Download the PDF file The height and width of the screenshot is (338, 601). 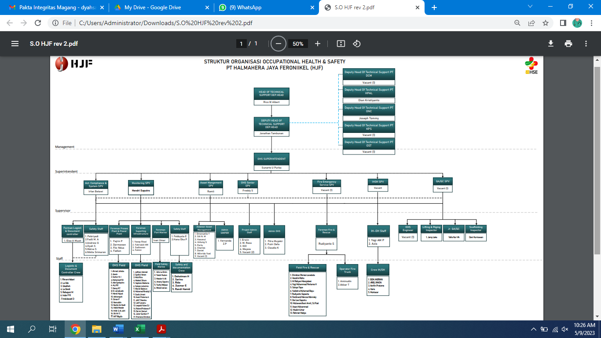click(x=550, y=44)
